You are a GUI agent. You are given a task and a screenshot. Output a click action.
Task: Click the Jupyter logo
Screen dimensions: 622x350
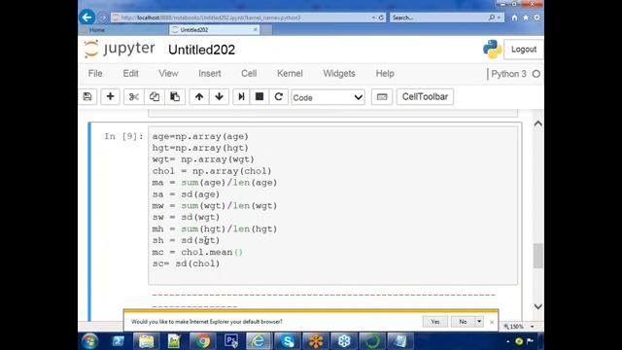coord(120,50)
